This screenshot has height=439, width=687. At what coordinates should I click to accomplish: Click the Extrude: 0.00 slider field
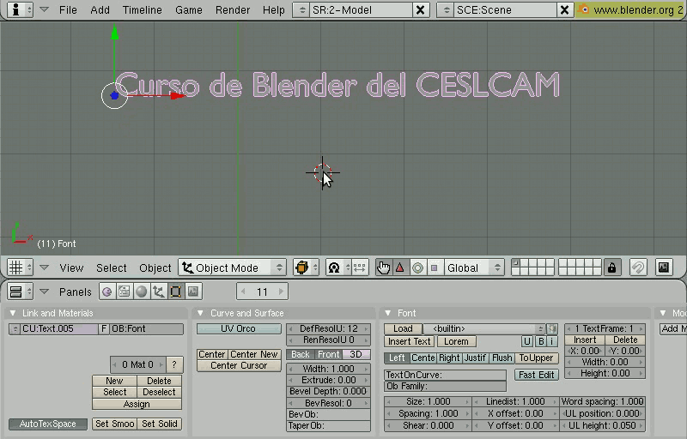click(328, 380)
